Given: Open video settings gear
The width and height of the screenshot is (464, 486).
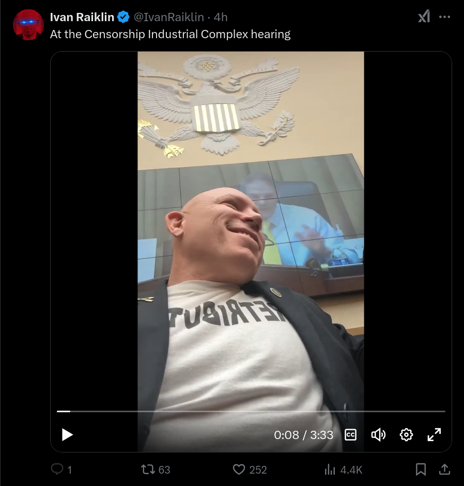Looking at the screenshot, I should tap(406, 435).
